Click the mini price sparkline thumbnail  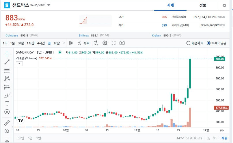95,21
